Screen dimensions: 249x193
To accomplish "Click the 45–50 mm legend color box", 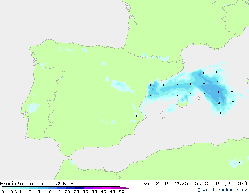I will [x=115, y=188].
